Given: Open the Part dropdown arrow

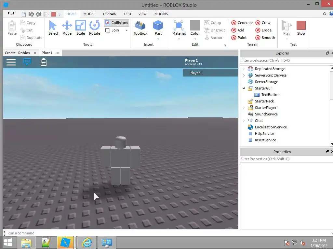Looking at the screenshot, I should point(158,39).
